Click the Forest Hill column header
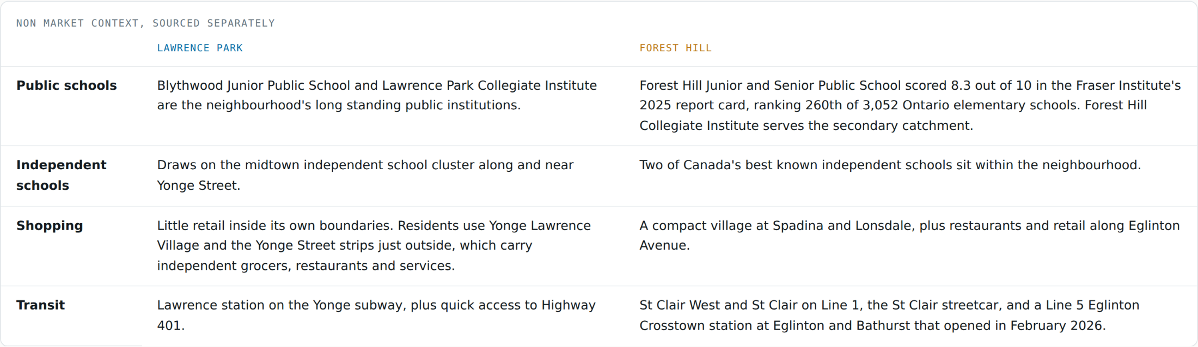The width and height of the screenshot is (1198, 347). coord(675,48)
